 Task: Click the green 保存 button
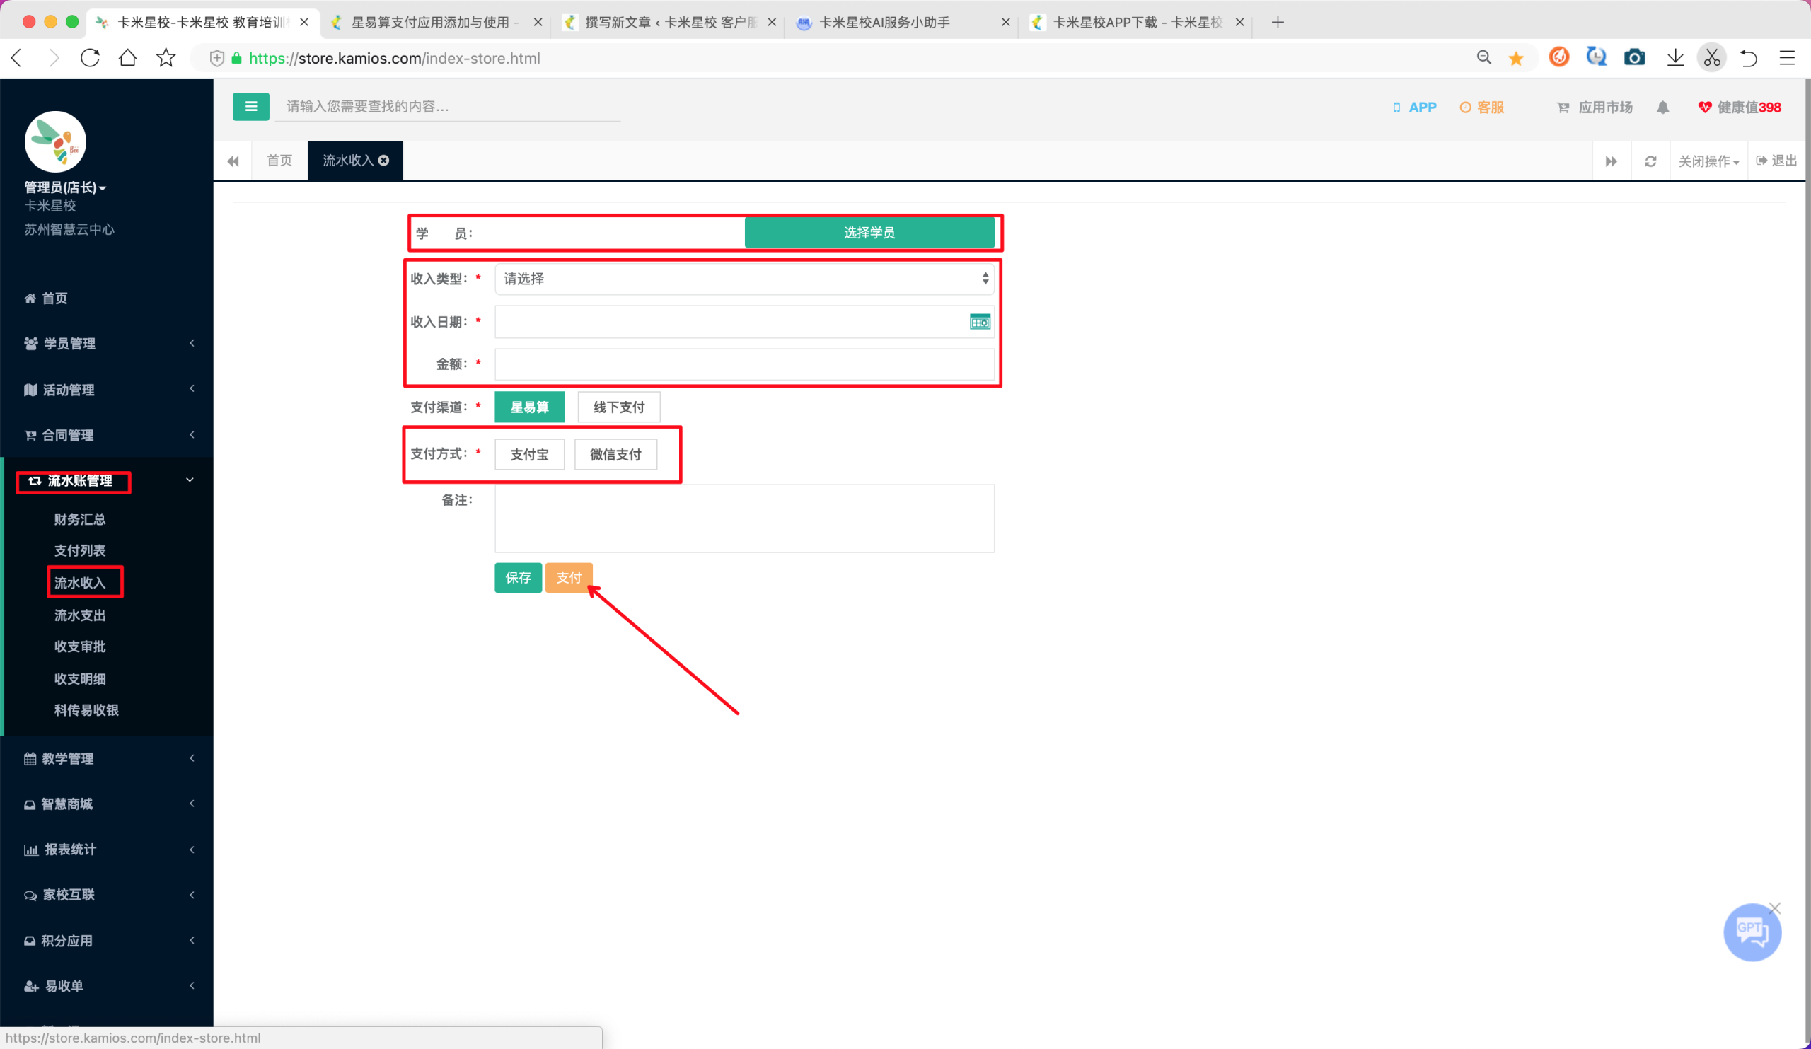pyautogui.click(x=518, y=578)
